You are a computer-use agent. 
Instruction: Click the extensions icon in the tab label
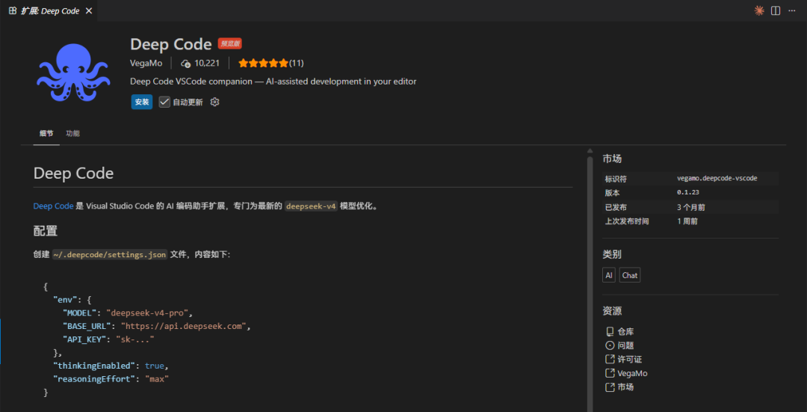coord(13,10)
